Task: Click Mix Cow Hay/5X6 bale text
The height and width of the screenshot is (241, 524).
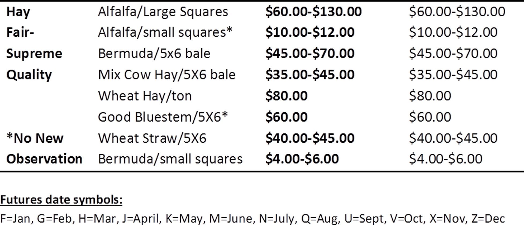Action: (x=167, y=75)
